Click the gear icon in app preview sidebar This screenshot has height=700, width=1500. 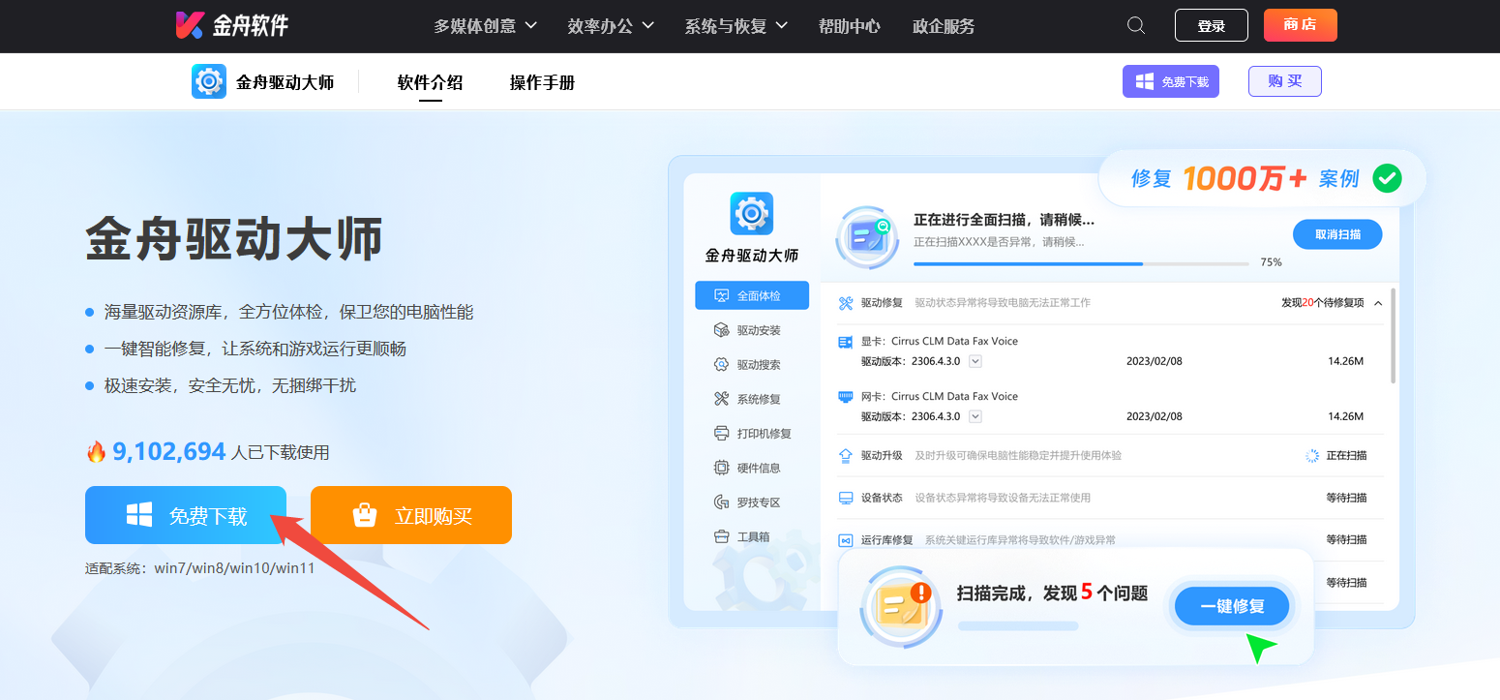[x=752, y=213]
